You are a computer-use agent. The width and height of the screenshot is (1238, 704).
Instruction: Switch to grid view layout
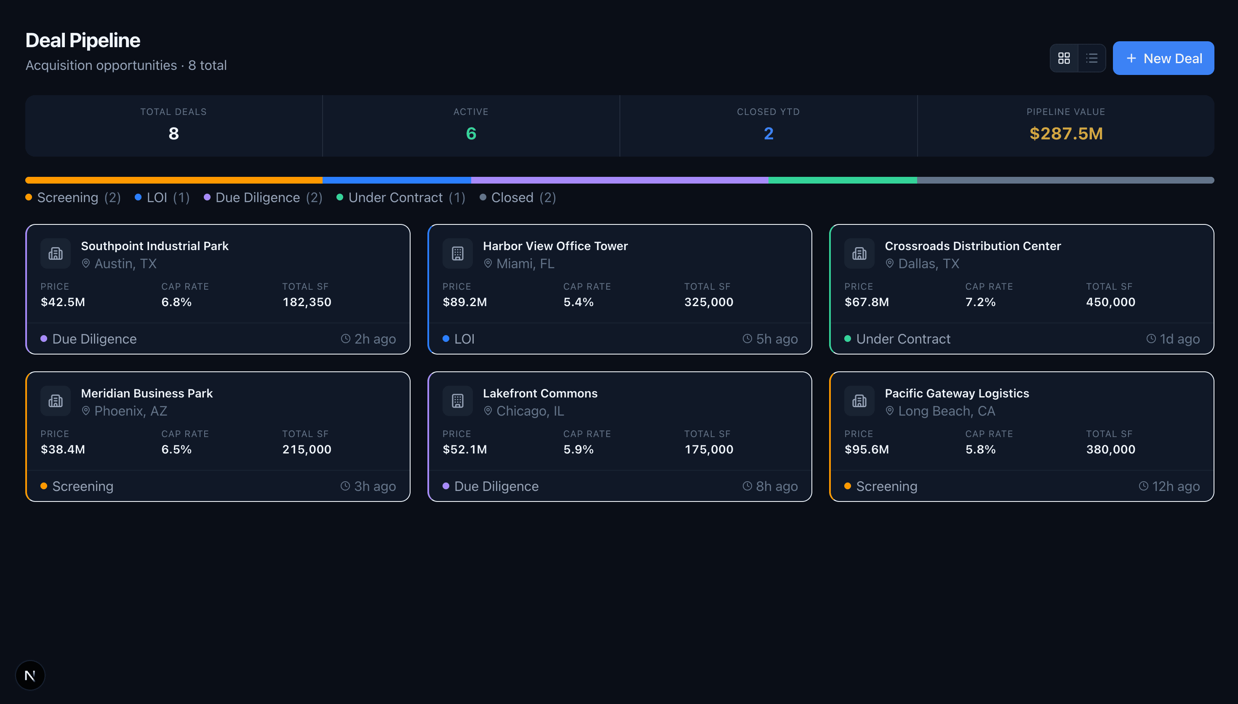tap(1064, 58)
